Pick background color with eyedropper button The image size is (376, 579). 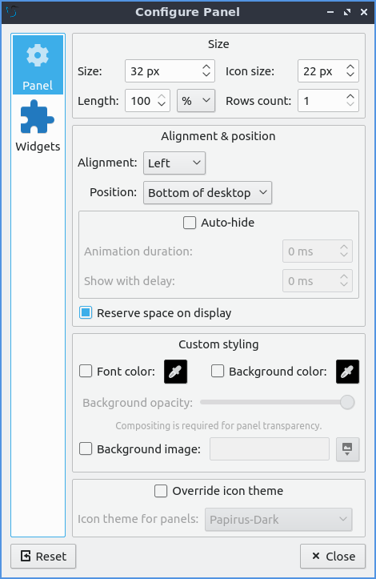pyautogui.click(x=347, y=372)
